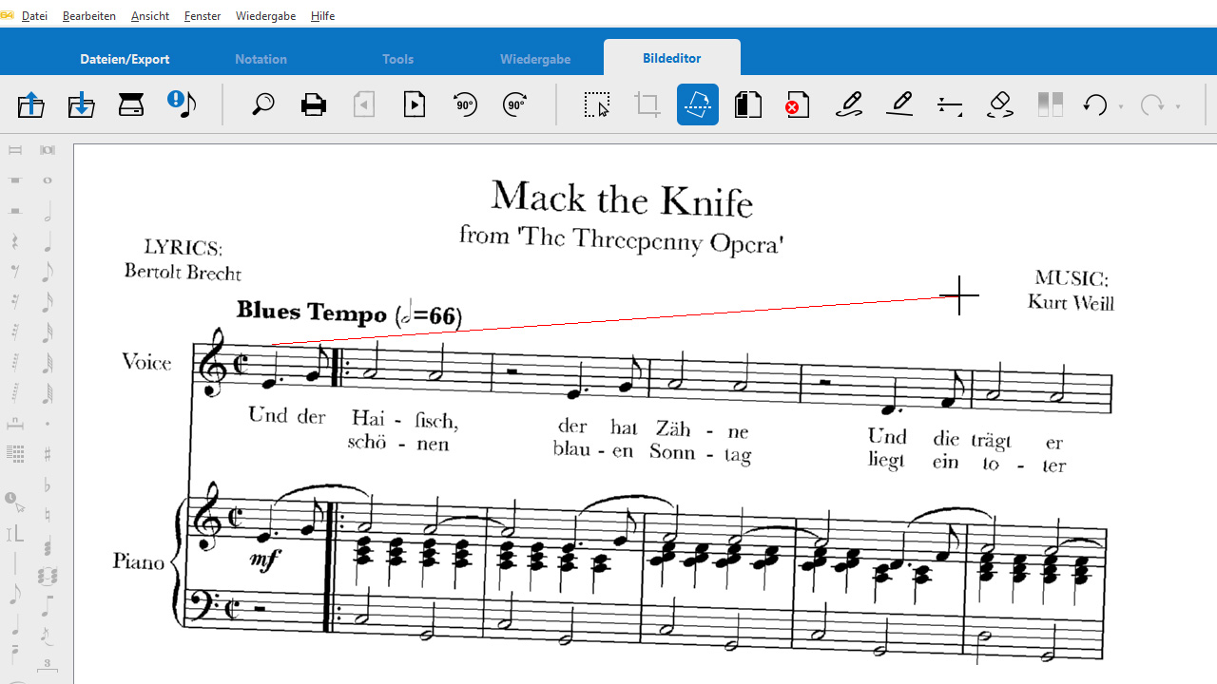Viewport: 1217px width, 684px height.
Task: Open the line thickness selector
Action: click(x=950, y=104)
